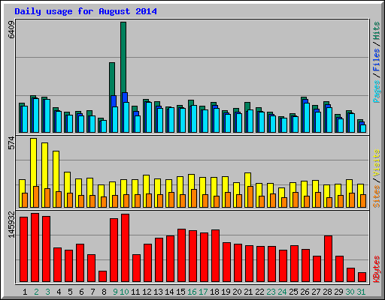Select day 3 on the x-axis

point(47,292)
